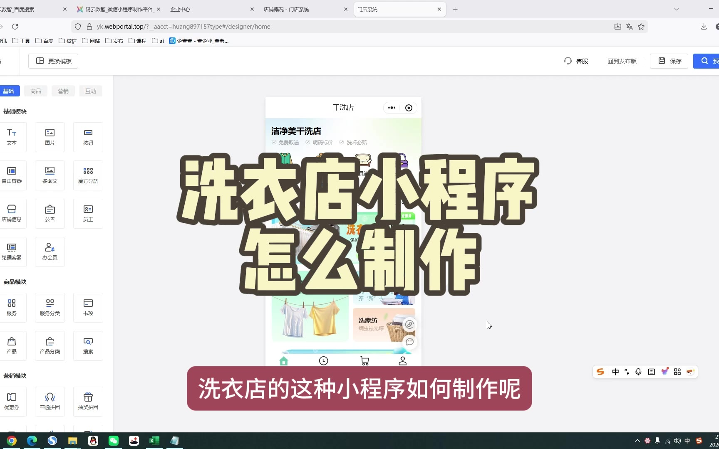Select the 图片 image module

50,137
